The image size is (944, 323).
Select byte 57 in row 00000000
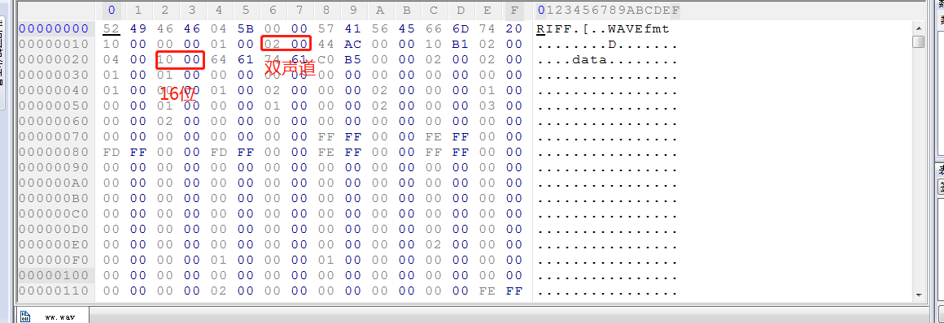pyautogui.click(x=326, y=28)
